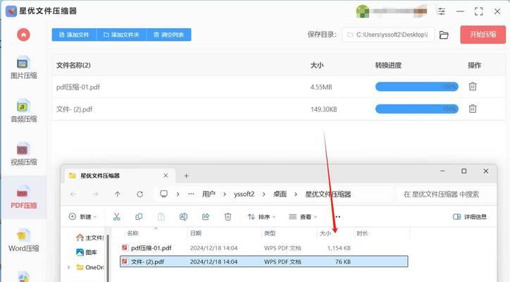Close the 星优文件压缩器 Explorer tab
The height and width of the screenshot is (282, 510).
pyautogui.click(x=166, y=176)
